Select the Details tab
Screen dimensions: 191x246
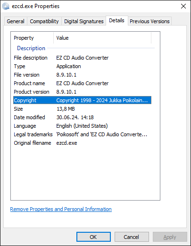point(116,20)
